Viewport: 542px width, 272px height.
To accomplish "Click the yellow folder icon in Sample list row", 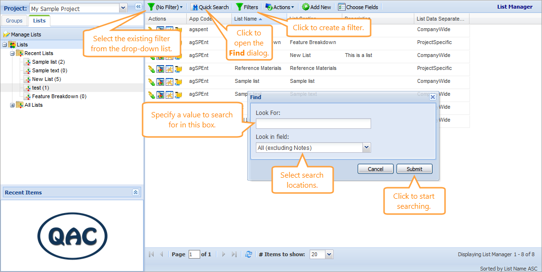I will coord(178,82).
